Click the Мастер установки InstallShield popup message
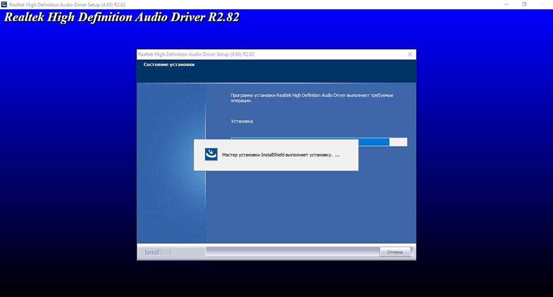Viewport: 553px width, 297px height. (x=280, y=155)
